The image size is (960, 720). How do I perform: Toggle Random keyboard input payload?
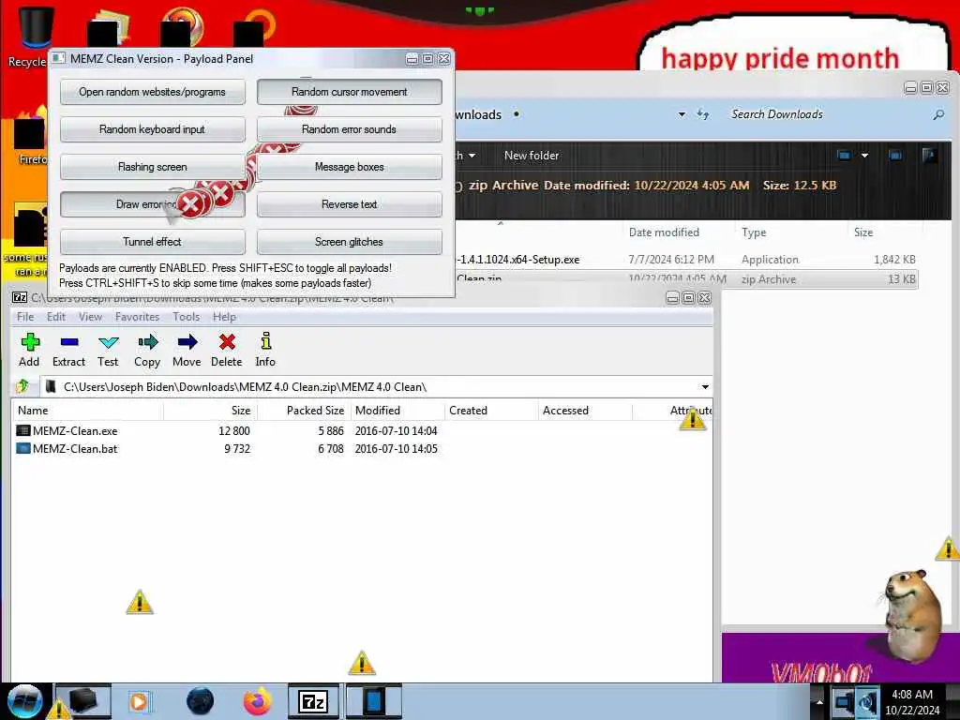click(x=153, y=129)
